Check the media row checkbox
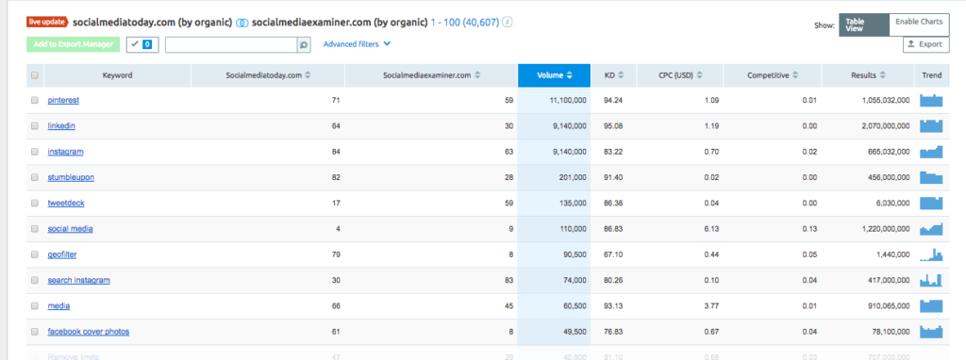Image resolution: width=966 pixels, height=360 pixels. 35,306
